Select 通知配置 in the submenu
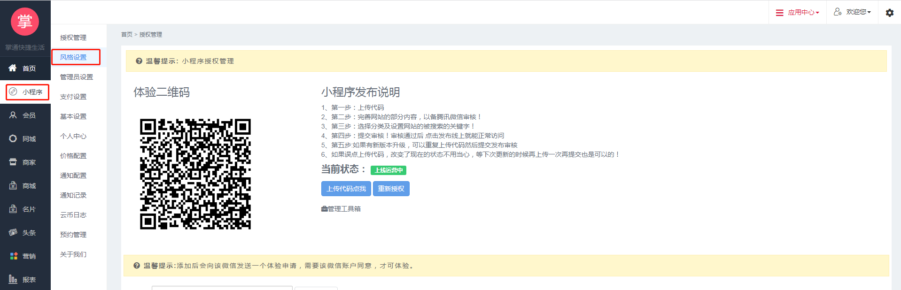 pyautogui.click(x=73, y=176)
